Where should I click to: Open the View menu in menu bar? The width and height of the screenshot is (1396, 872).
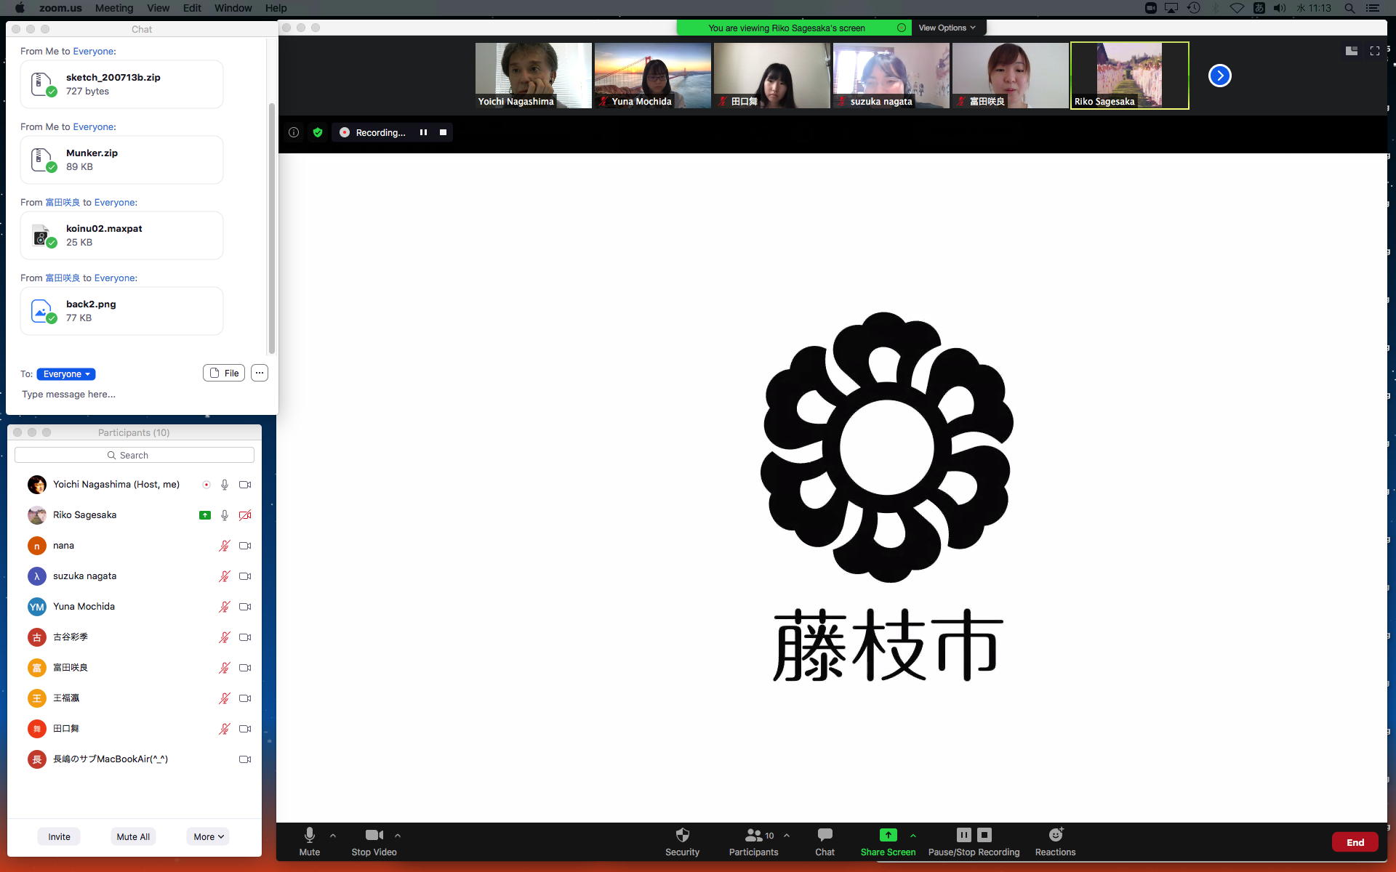click(x=158, y=8)
